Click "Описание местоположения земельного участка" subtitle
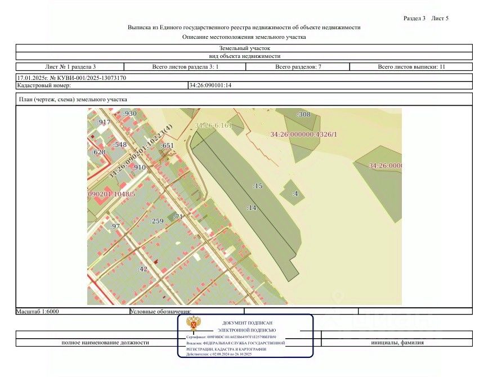The width and height of the screenshot is (488, 377). tap(244, 37)
